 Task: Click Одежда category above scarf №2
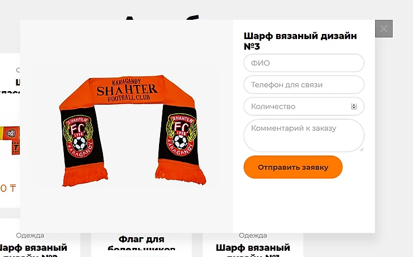[x=30, y=235]
